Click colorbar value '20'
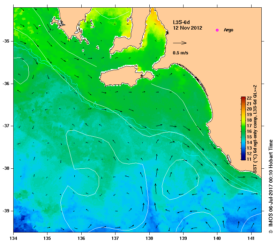The image size is (276, 244). click(x=249, y=109)
